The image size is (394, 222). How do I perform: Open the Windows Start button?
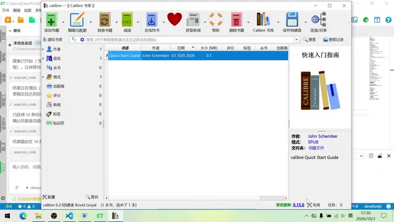[x=7, y=216]
